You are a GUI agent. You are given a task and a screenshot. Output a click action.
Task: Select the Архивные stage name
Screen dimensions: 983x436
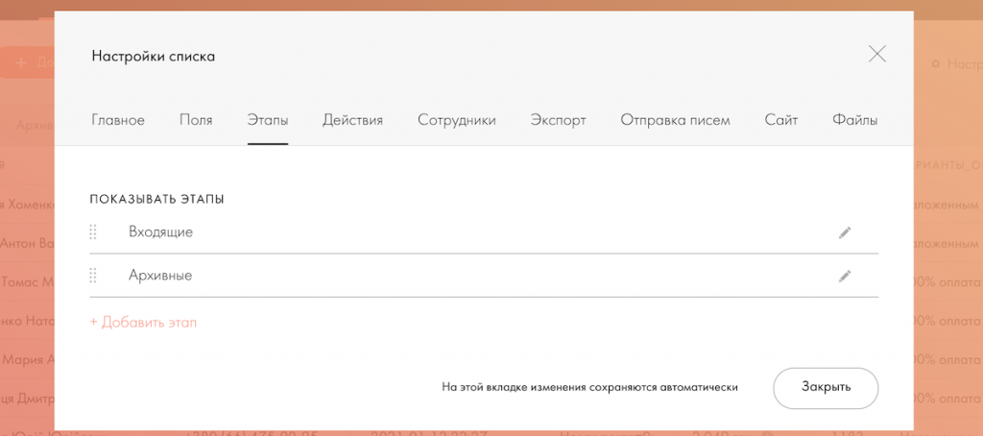coord(160,276)
